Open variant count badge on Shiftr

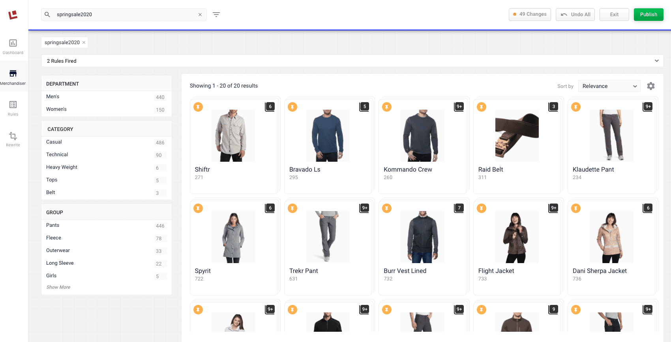point(270,107)
